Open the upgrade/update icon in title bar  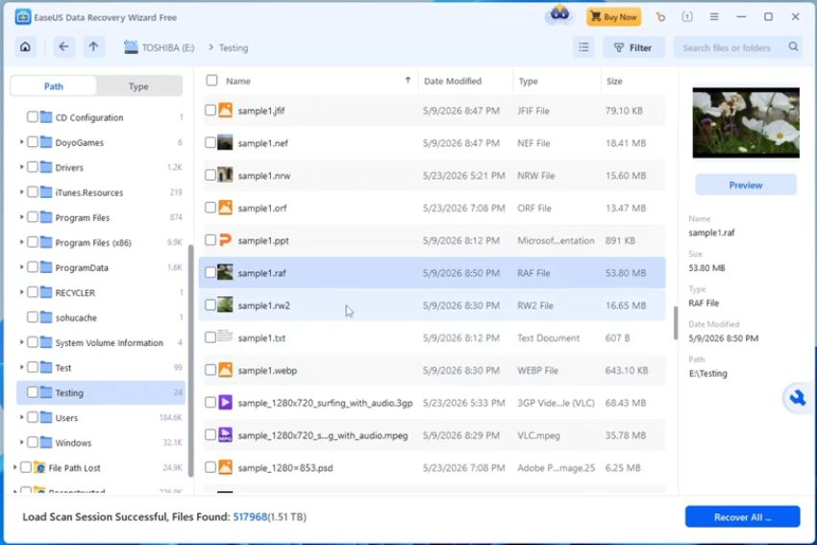point(687,16)
